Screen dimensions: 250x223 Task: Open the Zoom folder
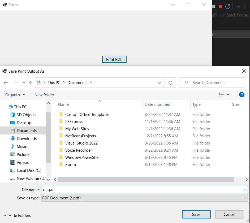pyautogui.click(x=71, y=164)
